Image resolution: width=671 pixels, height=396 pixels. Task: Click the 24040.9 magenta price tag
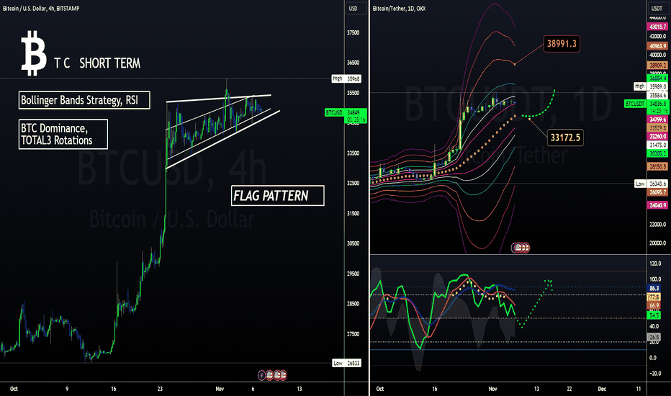[657, 205]
